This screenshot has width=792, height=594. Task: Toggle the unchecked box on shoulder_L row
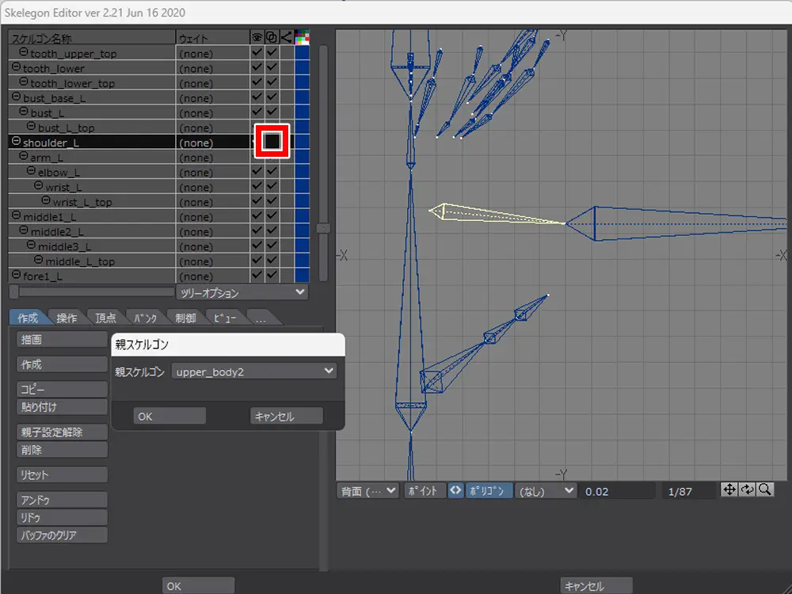(272, 141)
